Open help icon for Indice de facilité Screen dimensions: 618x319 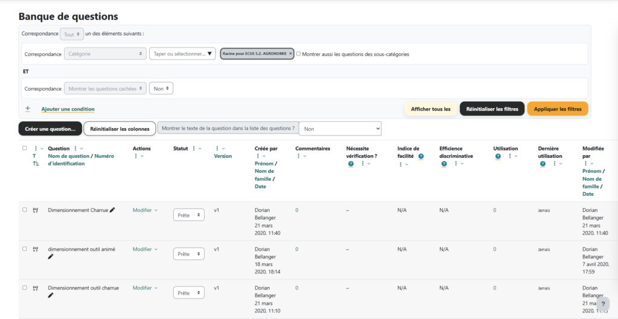[x=421, y=156]
